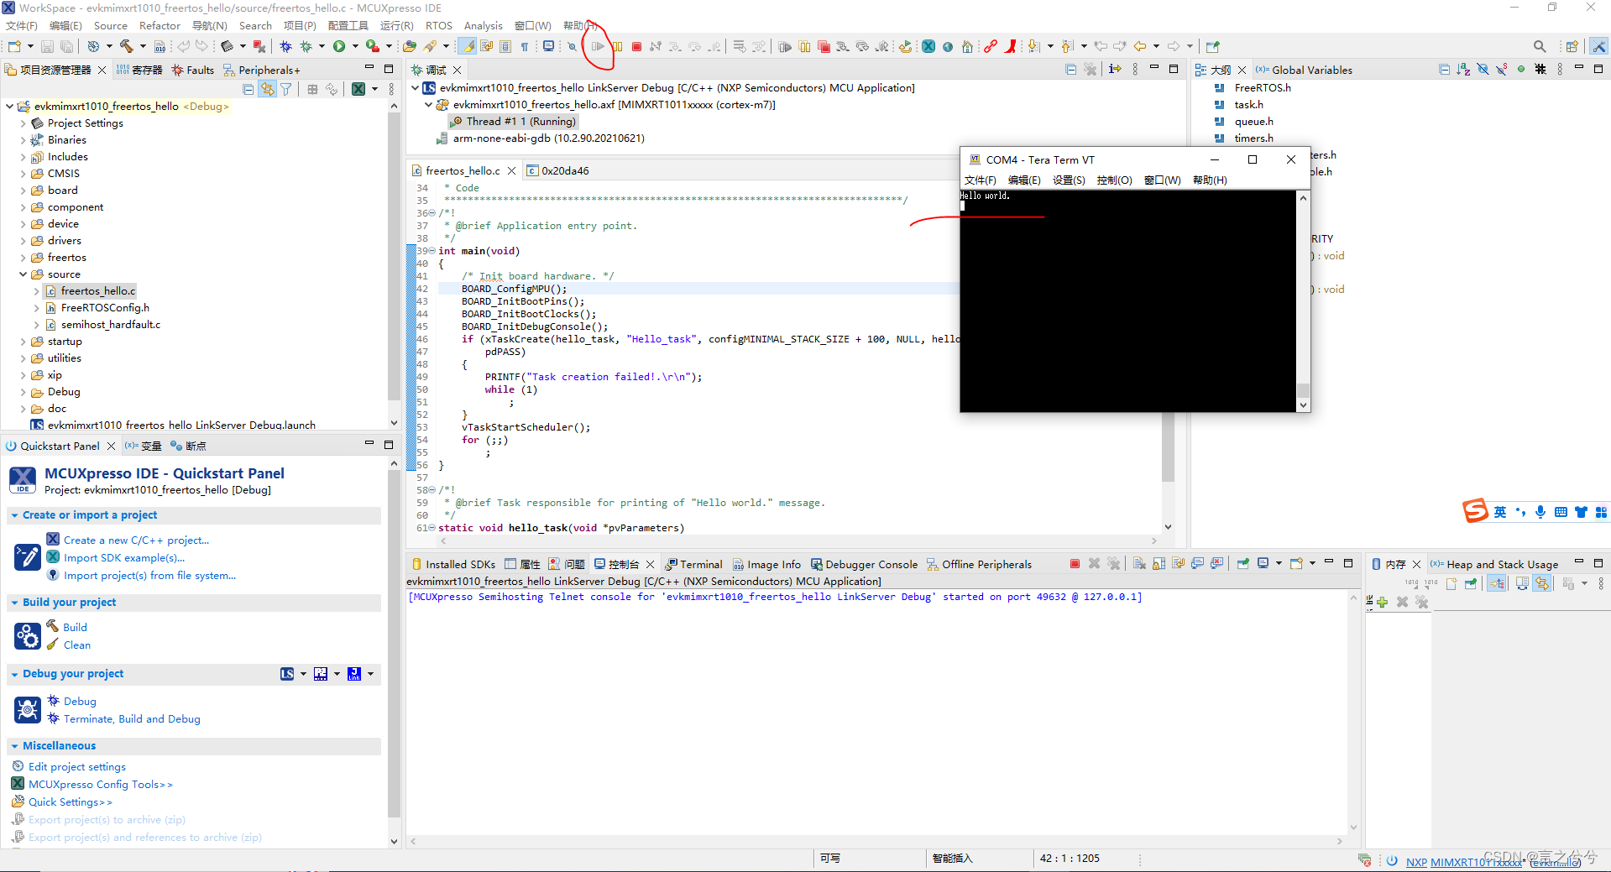Image resolution: width=1611 pixels, height=872 pixels.
Task: Click the green Run button in toolbar
Action: pos(339,46)
